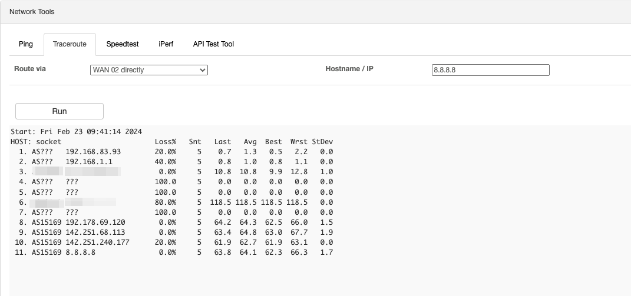This screenshot has height=296, width=631.
Task: Click the 40.0% loss value on hop 2
Action: (166, 162)
